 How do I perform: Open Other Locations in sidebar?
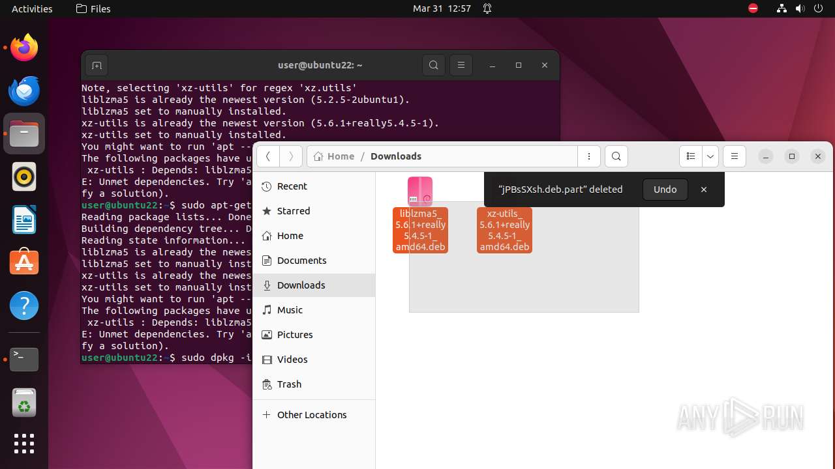pyautogui.click(x=314, y=415)
